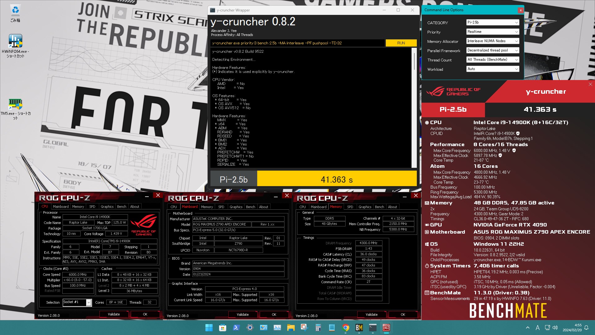Switch to ROG CPU-Z taskbar icon

click(x=386, y=328)
